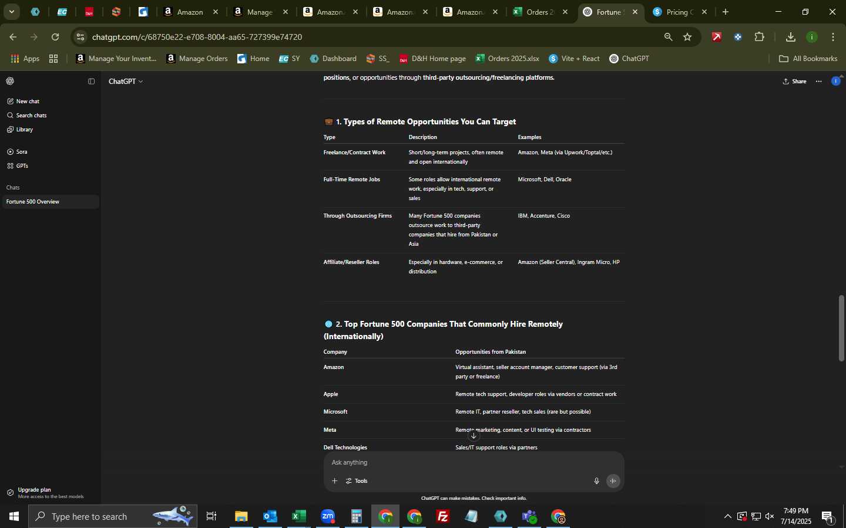Image resolution: width=846 pixels, height=528 pixels.
Task: Open the Downloads icon in toolbar
Action: (791, 37)
